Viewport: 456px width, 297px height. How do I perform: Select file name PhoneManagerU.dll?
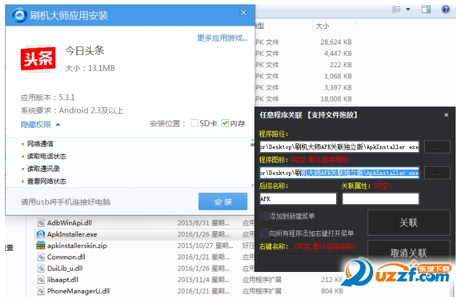78,291
